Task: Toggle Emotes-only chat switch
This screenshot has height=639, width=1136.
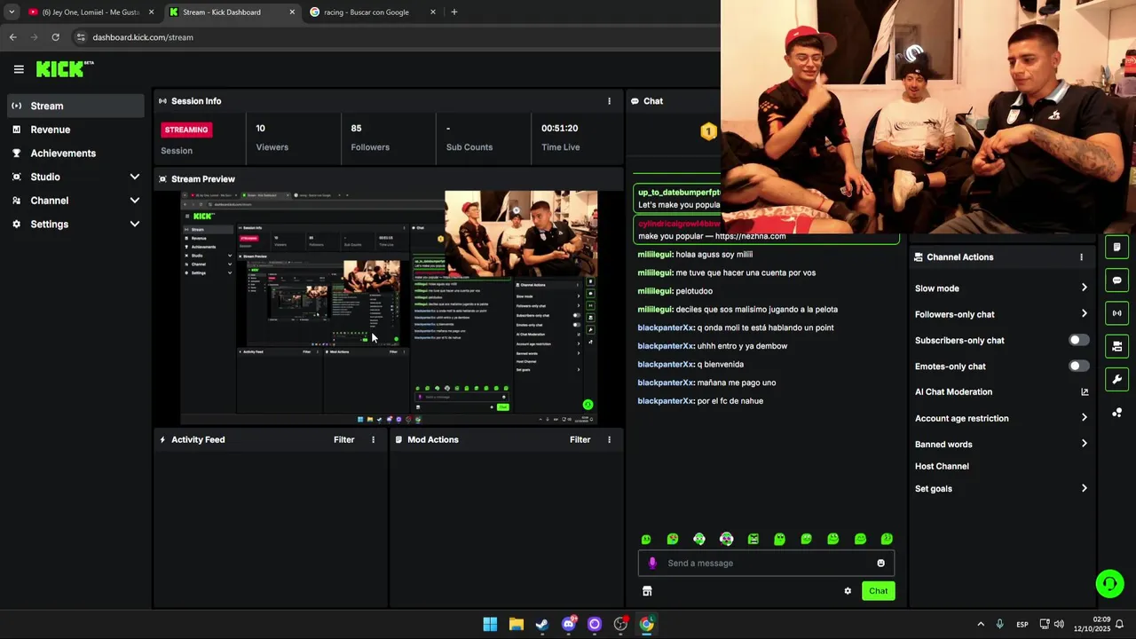Action: 1078,366
